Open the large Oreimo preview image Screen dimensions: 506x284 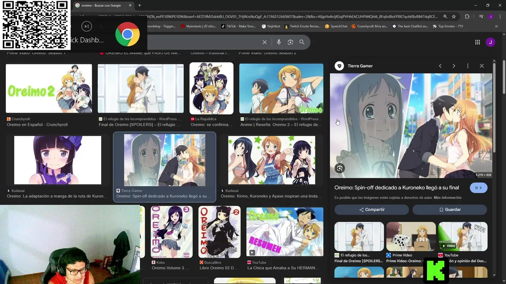point(411,125)
